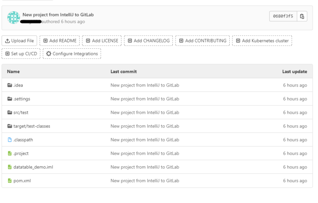Click Add CHANGELOG button
The image size is (318, 203).
click(148, 41)
